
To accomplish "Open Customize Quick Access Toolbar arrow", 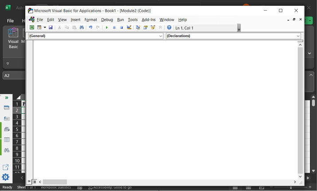I will (x=8, y=63).
